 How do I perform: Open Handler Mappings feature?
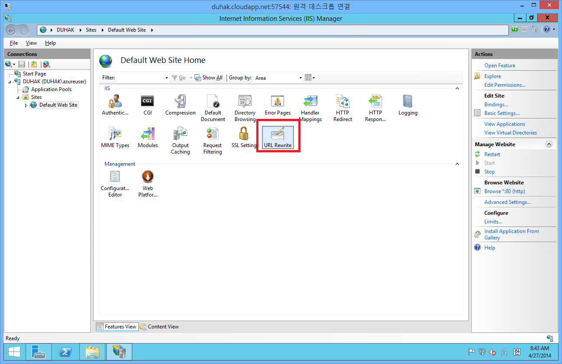click(x=310, y=108)
